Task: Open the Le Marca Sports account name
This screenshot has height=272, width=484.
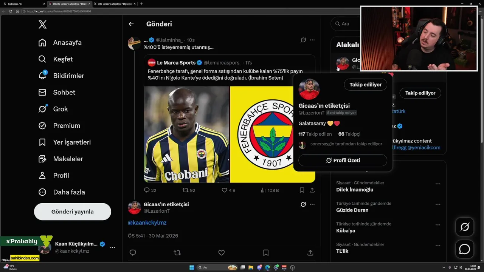Action: (176, 63)
